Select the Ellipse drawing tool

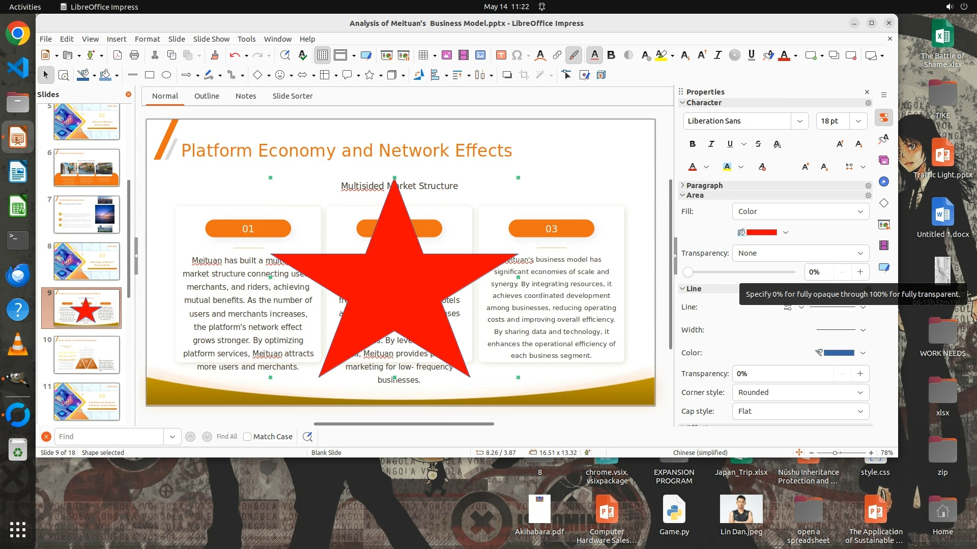coord(166,75)
